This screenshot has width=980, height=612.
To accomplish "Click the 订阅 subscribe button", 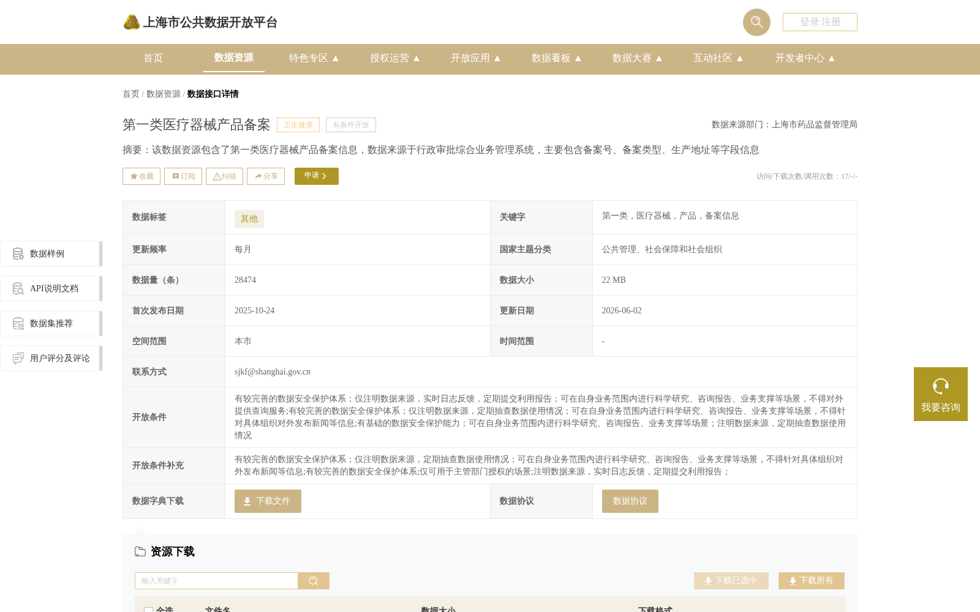I will 183,176.
